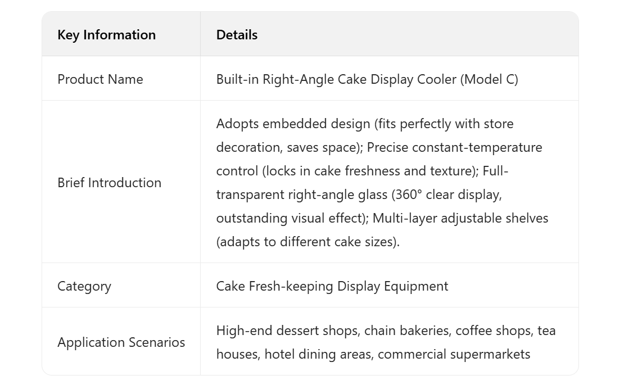Select the "Application Scenarios" row label

pos(121,342)
